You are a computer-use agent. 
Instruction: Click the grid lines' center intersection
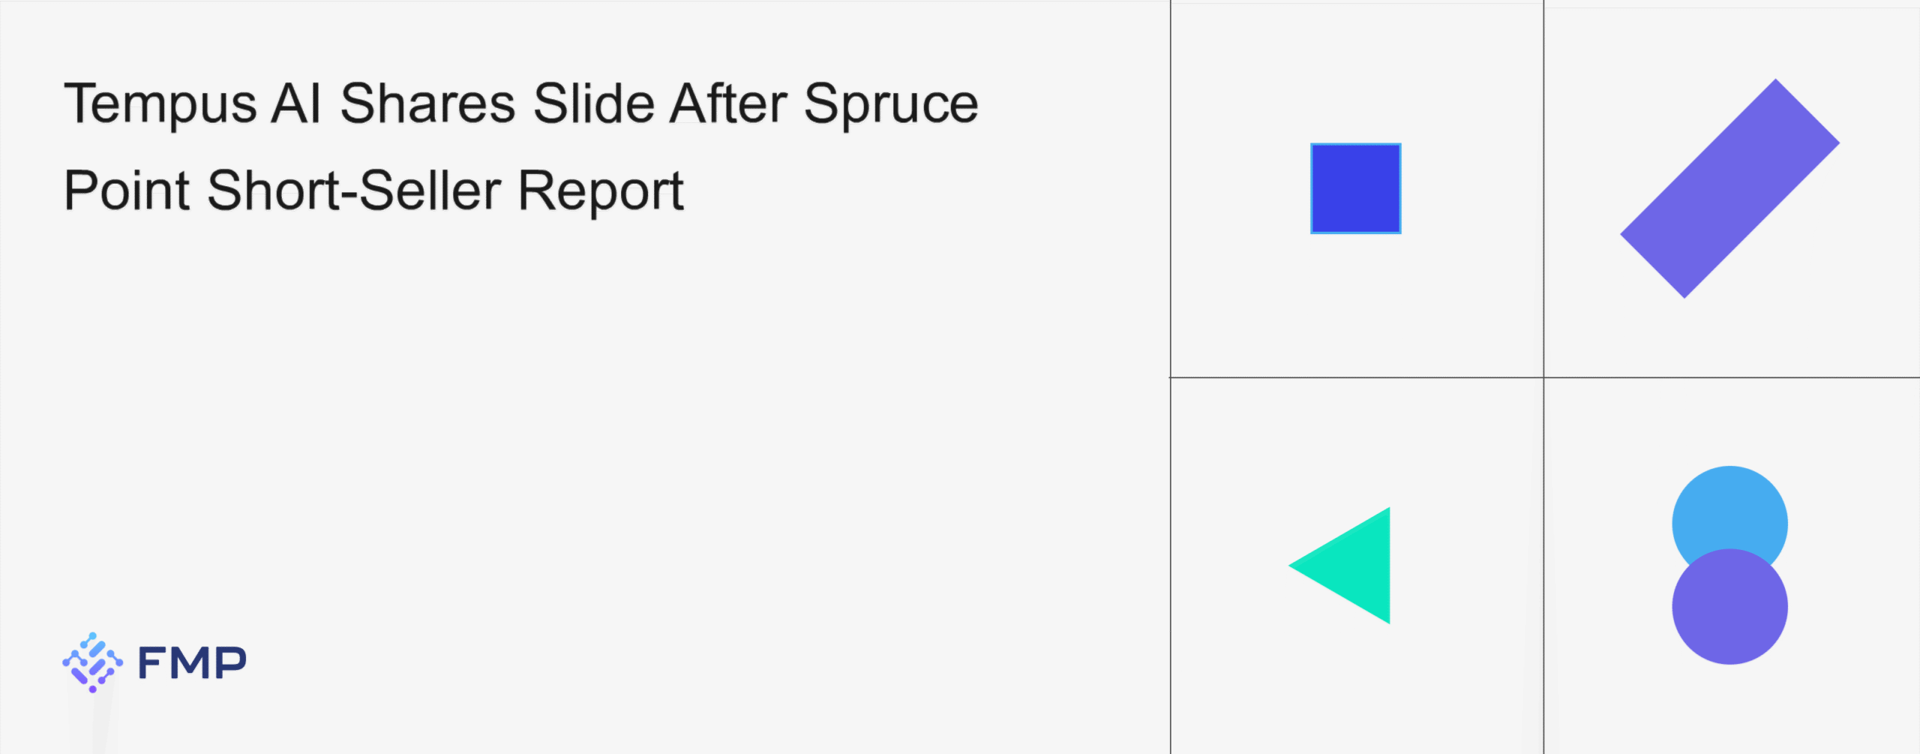point(1543,377)
